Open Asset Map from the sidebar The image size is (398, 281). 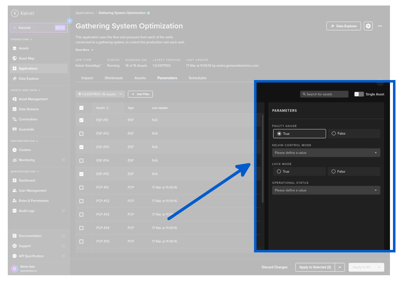(26, 58)
